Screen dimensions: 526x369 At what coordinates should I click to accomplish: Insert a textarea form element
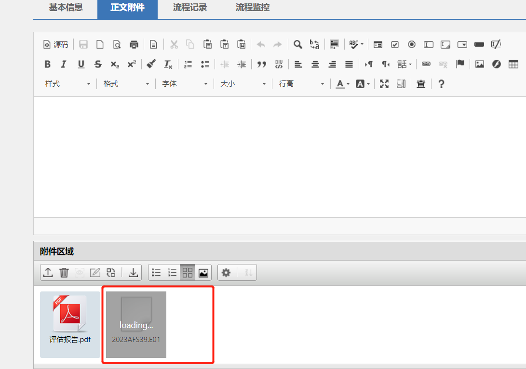click(445, 44)
